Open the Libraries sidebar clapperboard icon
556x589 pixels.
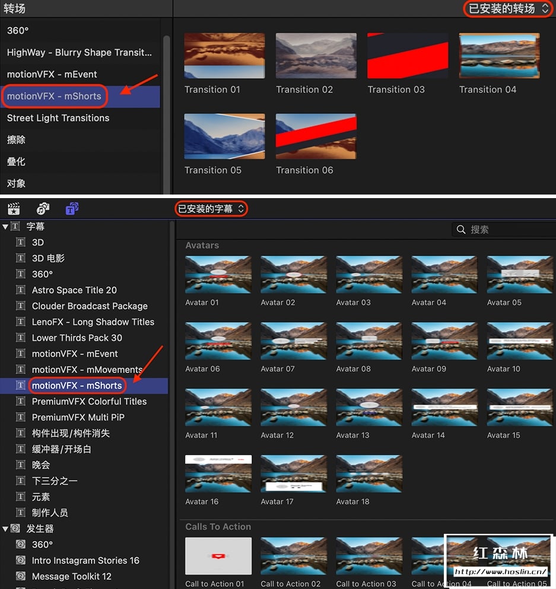tap(14, 208)
